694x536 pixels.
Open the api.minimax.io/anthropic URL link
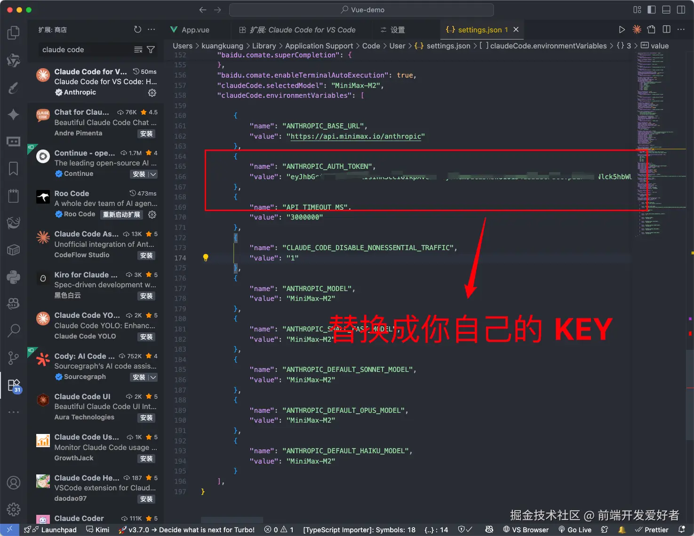(x=356, y=136)
